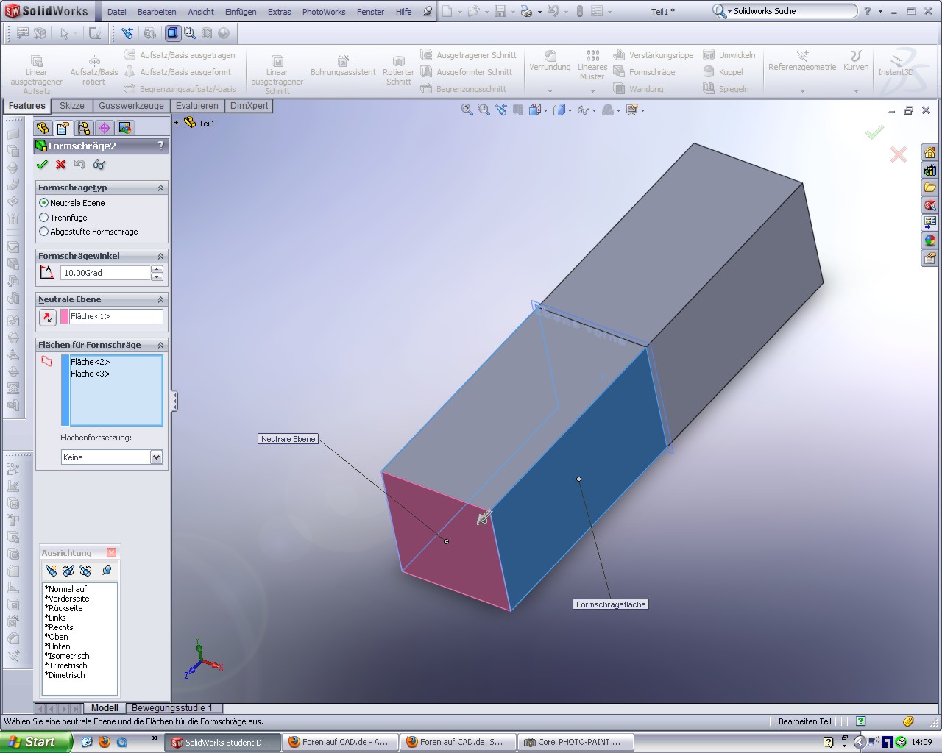942x753 pixels.
Task: Expand the Teil1 tree node
Action: pos(177,123)
